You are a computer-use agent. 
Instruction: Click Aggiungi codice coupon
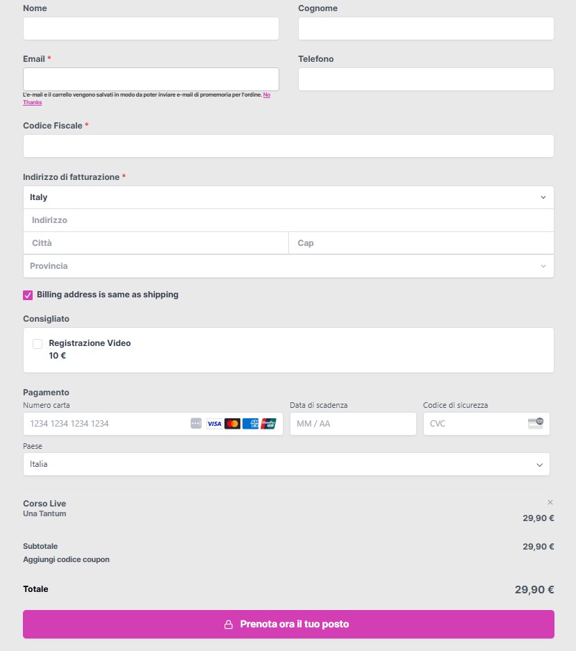[67, 559]
